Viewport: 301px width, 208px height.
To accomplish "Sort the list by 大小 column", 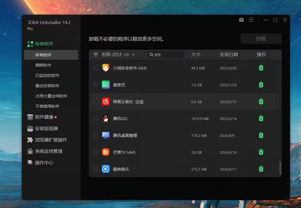I will click(x=196, y=55).
